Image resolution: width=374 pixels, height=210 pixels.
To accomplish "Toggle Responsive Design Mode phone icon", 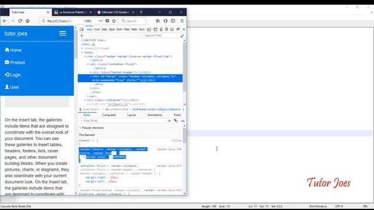I will (161, 29).
